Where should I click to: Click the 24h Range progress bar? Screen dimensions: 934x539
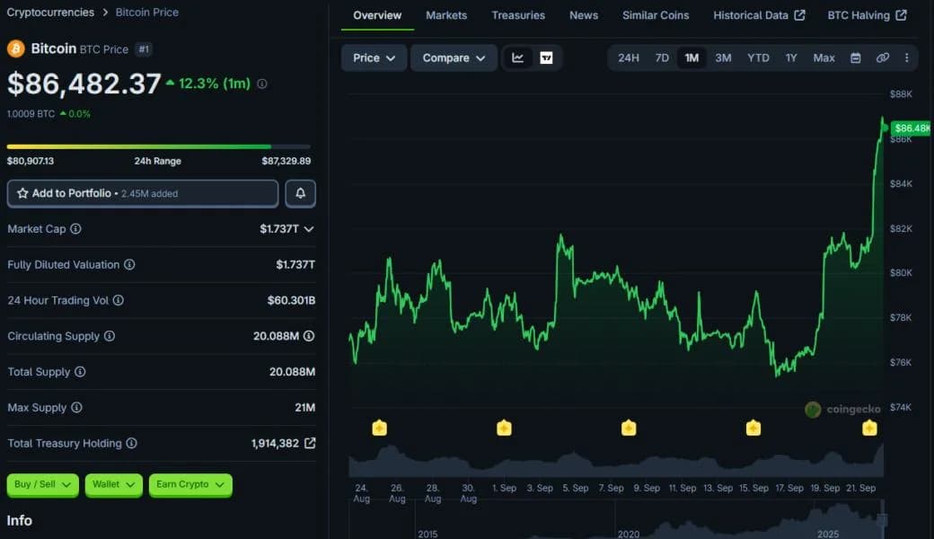[x=158, y=146]
